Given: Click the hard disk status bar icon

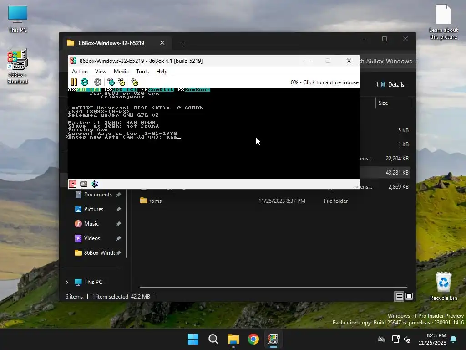Looking at the screenshot, I should (84, 184).
